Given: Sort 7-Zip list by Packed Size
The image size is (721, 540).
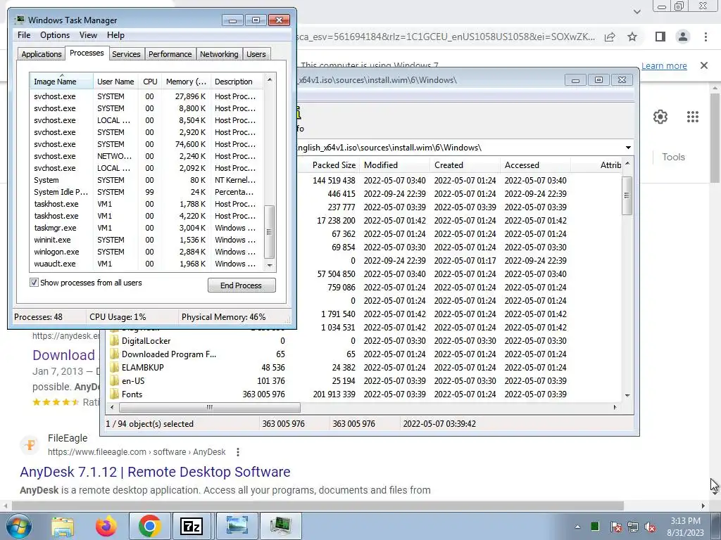Looking at the screenshot, I should (328, 165).
